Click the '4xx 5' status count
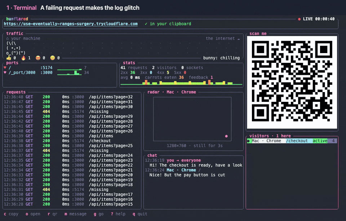The width and height of the screenshot is (346, 221). click(163, 73)
